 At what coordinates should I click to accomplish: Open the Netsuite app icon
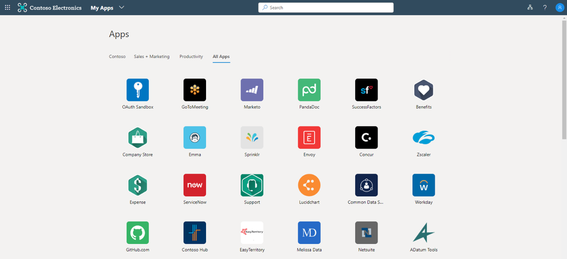coord(366,233)
